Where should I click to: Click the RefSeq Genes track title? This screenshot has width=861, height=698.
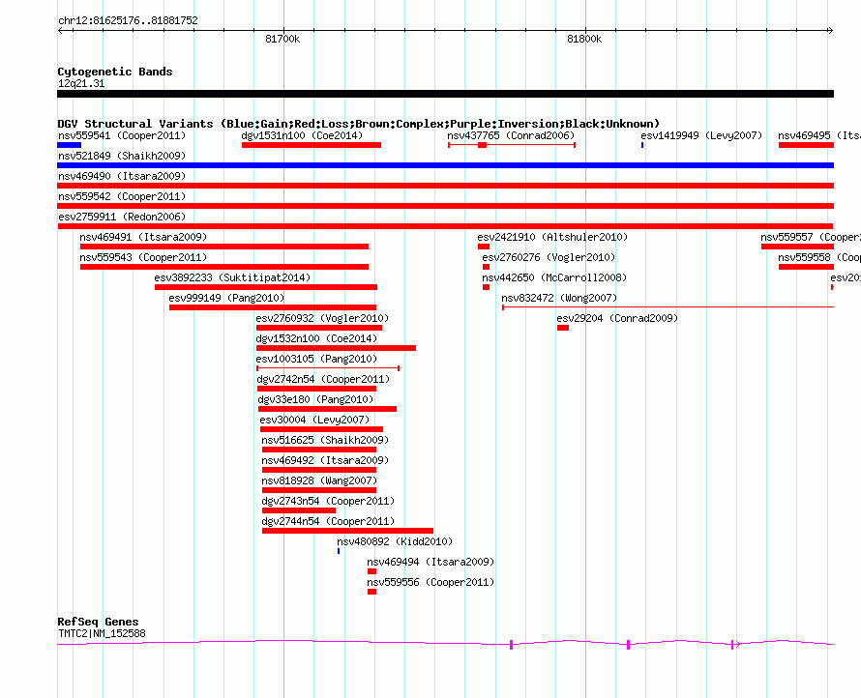pyautogui.click(x=98, y=622)
